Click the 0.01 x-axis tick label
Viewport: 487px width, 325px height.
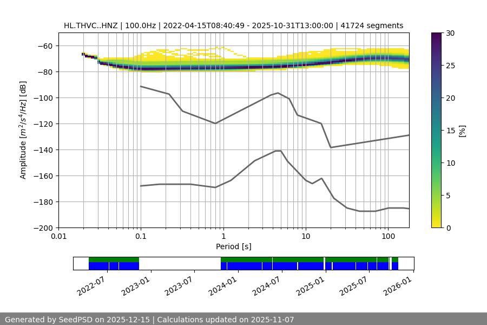pyautogui.click(x=58, y=237)
